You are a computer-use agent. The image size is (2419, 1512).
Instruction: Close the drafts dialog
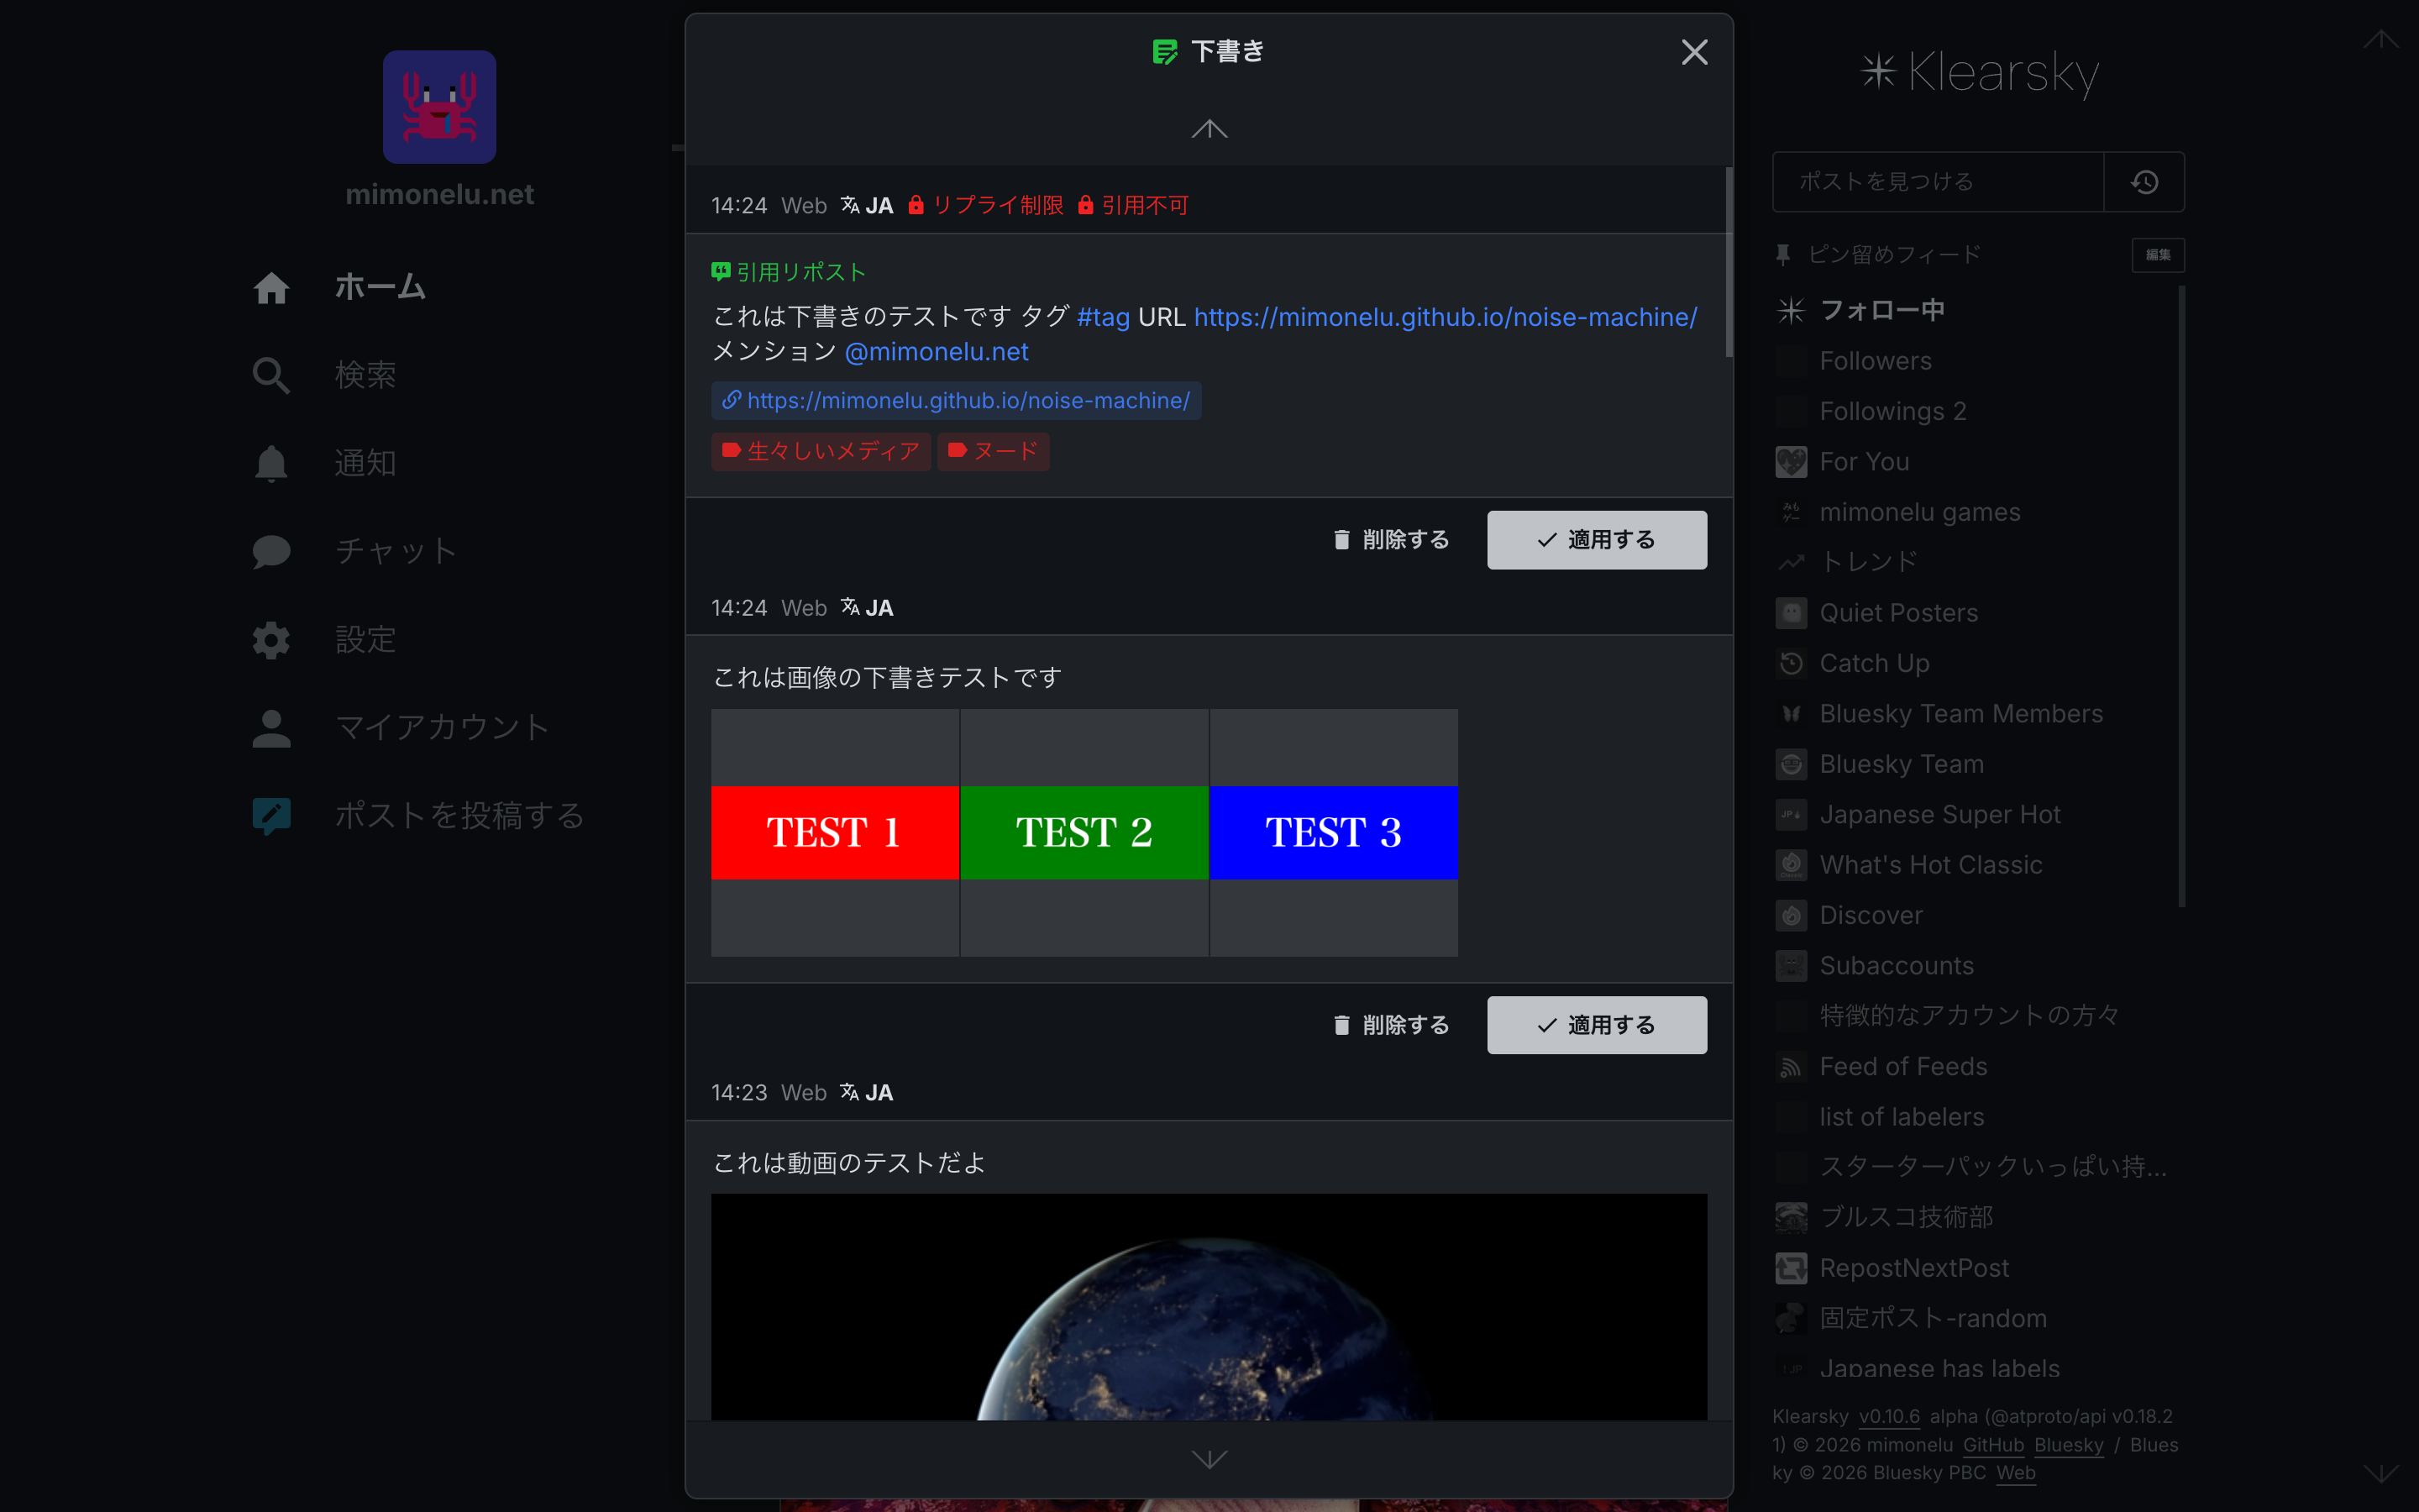tap(1694, 52)
